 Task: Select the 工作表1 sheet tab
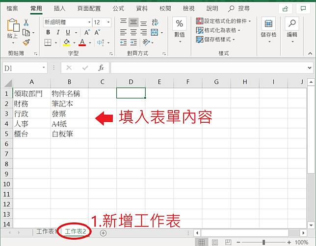coord(46,231)
